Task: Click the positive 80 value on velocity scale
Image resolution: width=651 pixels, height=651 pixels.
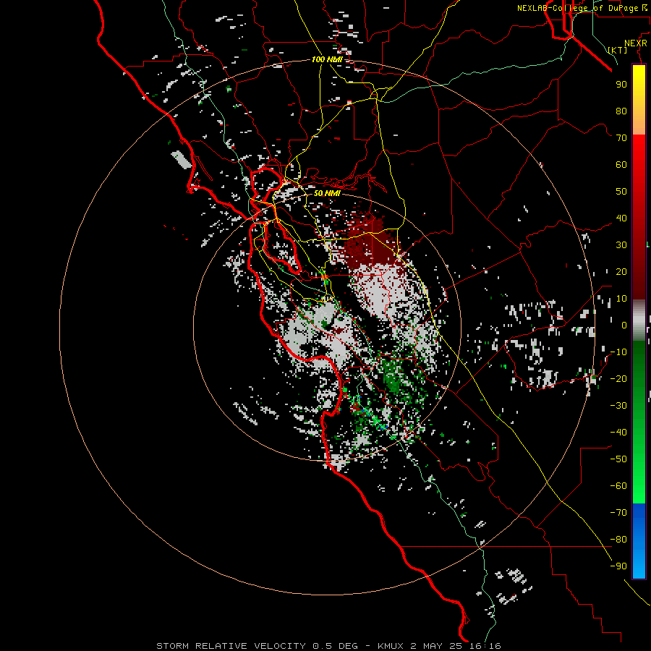Action: point(621,111)
